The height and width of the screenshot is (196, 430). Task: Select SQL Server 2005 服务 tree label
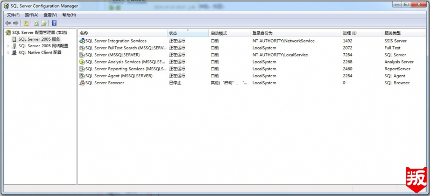[39, 39]
